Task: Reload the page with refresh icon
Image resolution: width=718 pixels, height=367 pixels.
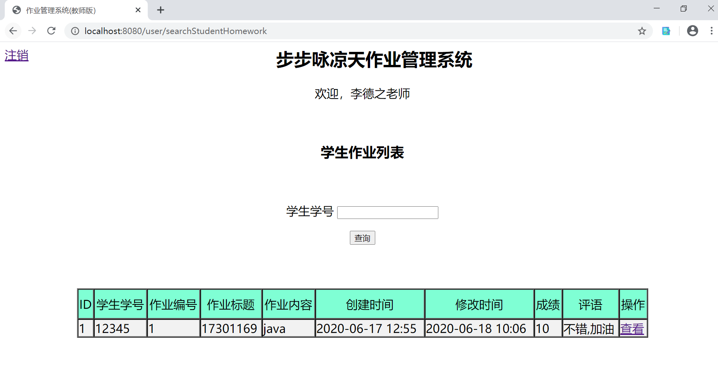Action: 51,31
